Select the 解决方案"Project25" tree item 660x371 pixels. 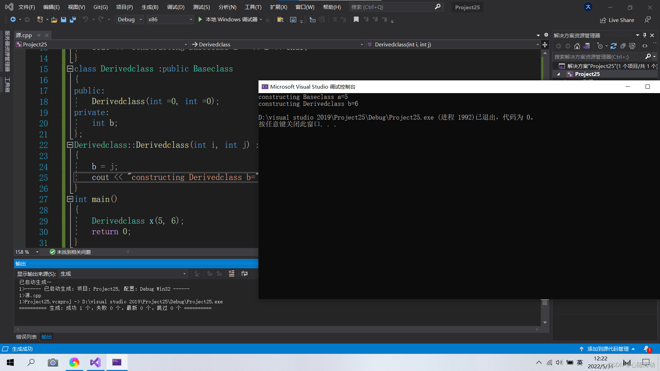coord(608,66)
